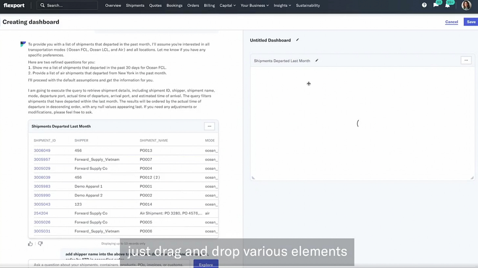Expand the Your Business menu
The image size is (478, 268).
click(x=255, y=5)
